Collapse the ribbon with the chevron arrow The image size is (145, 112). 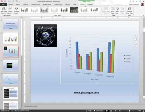[143, 15]
